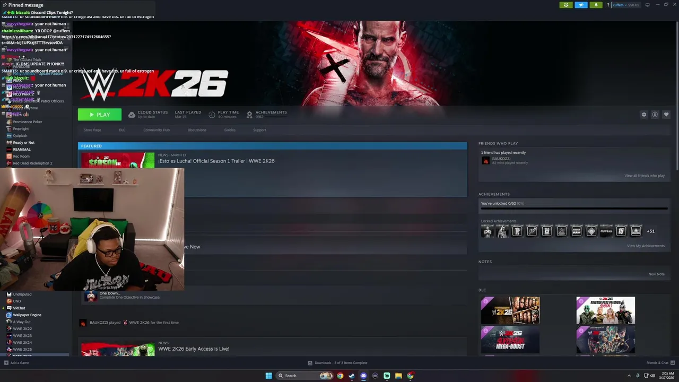
Task: Open the Ringside Pass Premium DLC thumbnail
Action: point(605,310)
